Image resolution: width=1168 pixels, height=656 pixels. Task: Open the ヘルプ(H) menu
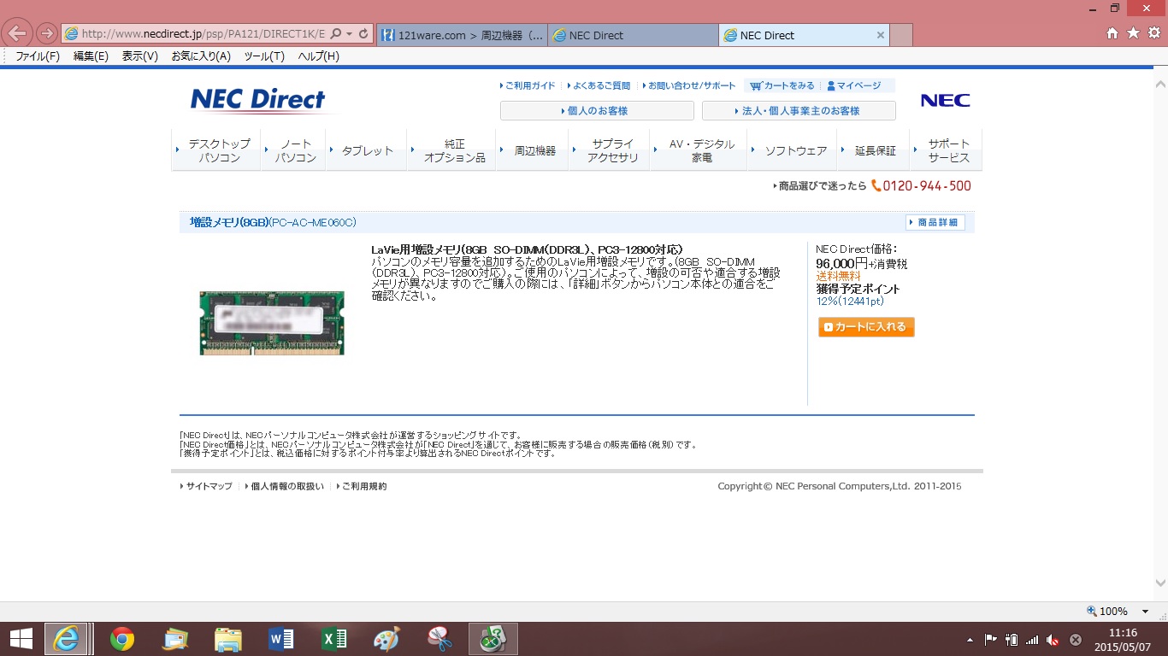[x=318, y=56]
